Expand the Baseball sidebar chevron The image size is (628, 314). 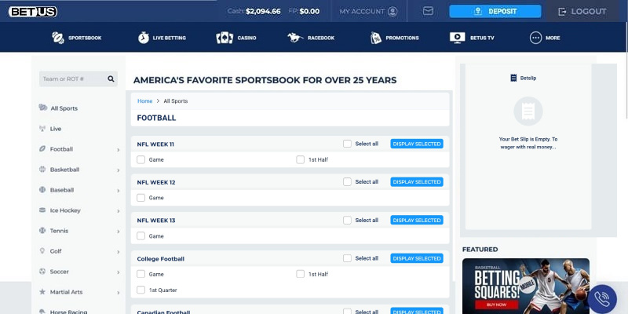click(119, 191)
